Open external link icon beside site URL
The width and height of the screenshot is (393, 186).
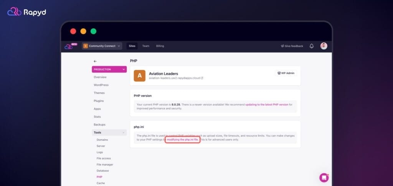pos(202,78)
